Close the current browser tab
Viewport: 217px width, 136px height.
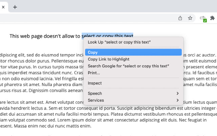coord(3,7)
